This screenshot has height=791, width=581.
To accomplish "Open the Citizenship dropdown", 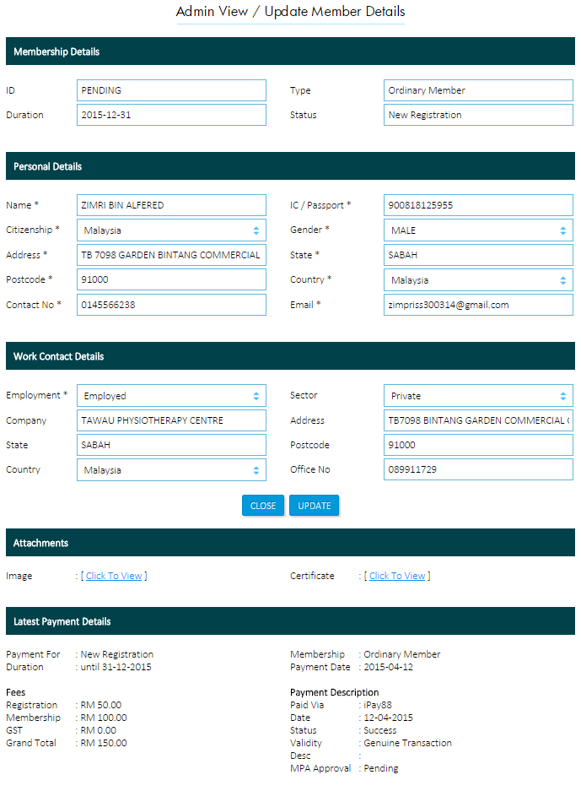I will 171,230.
